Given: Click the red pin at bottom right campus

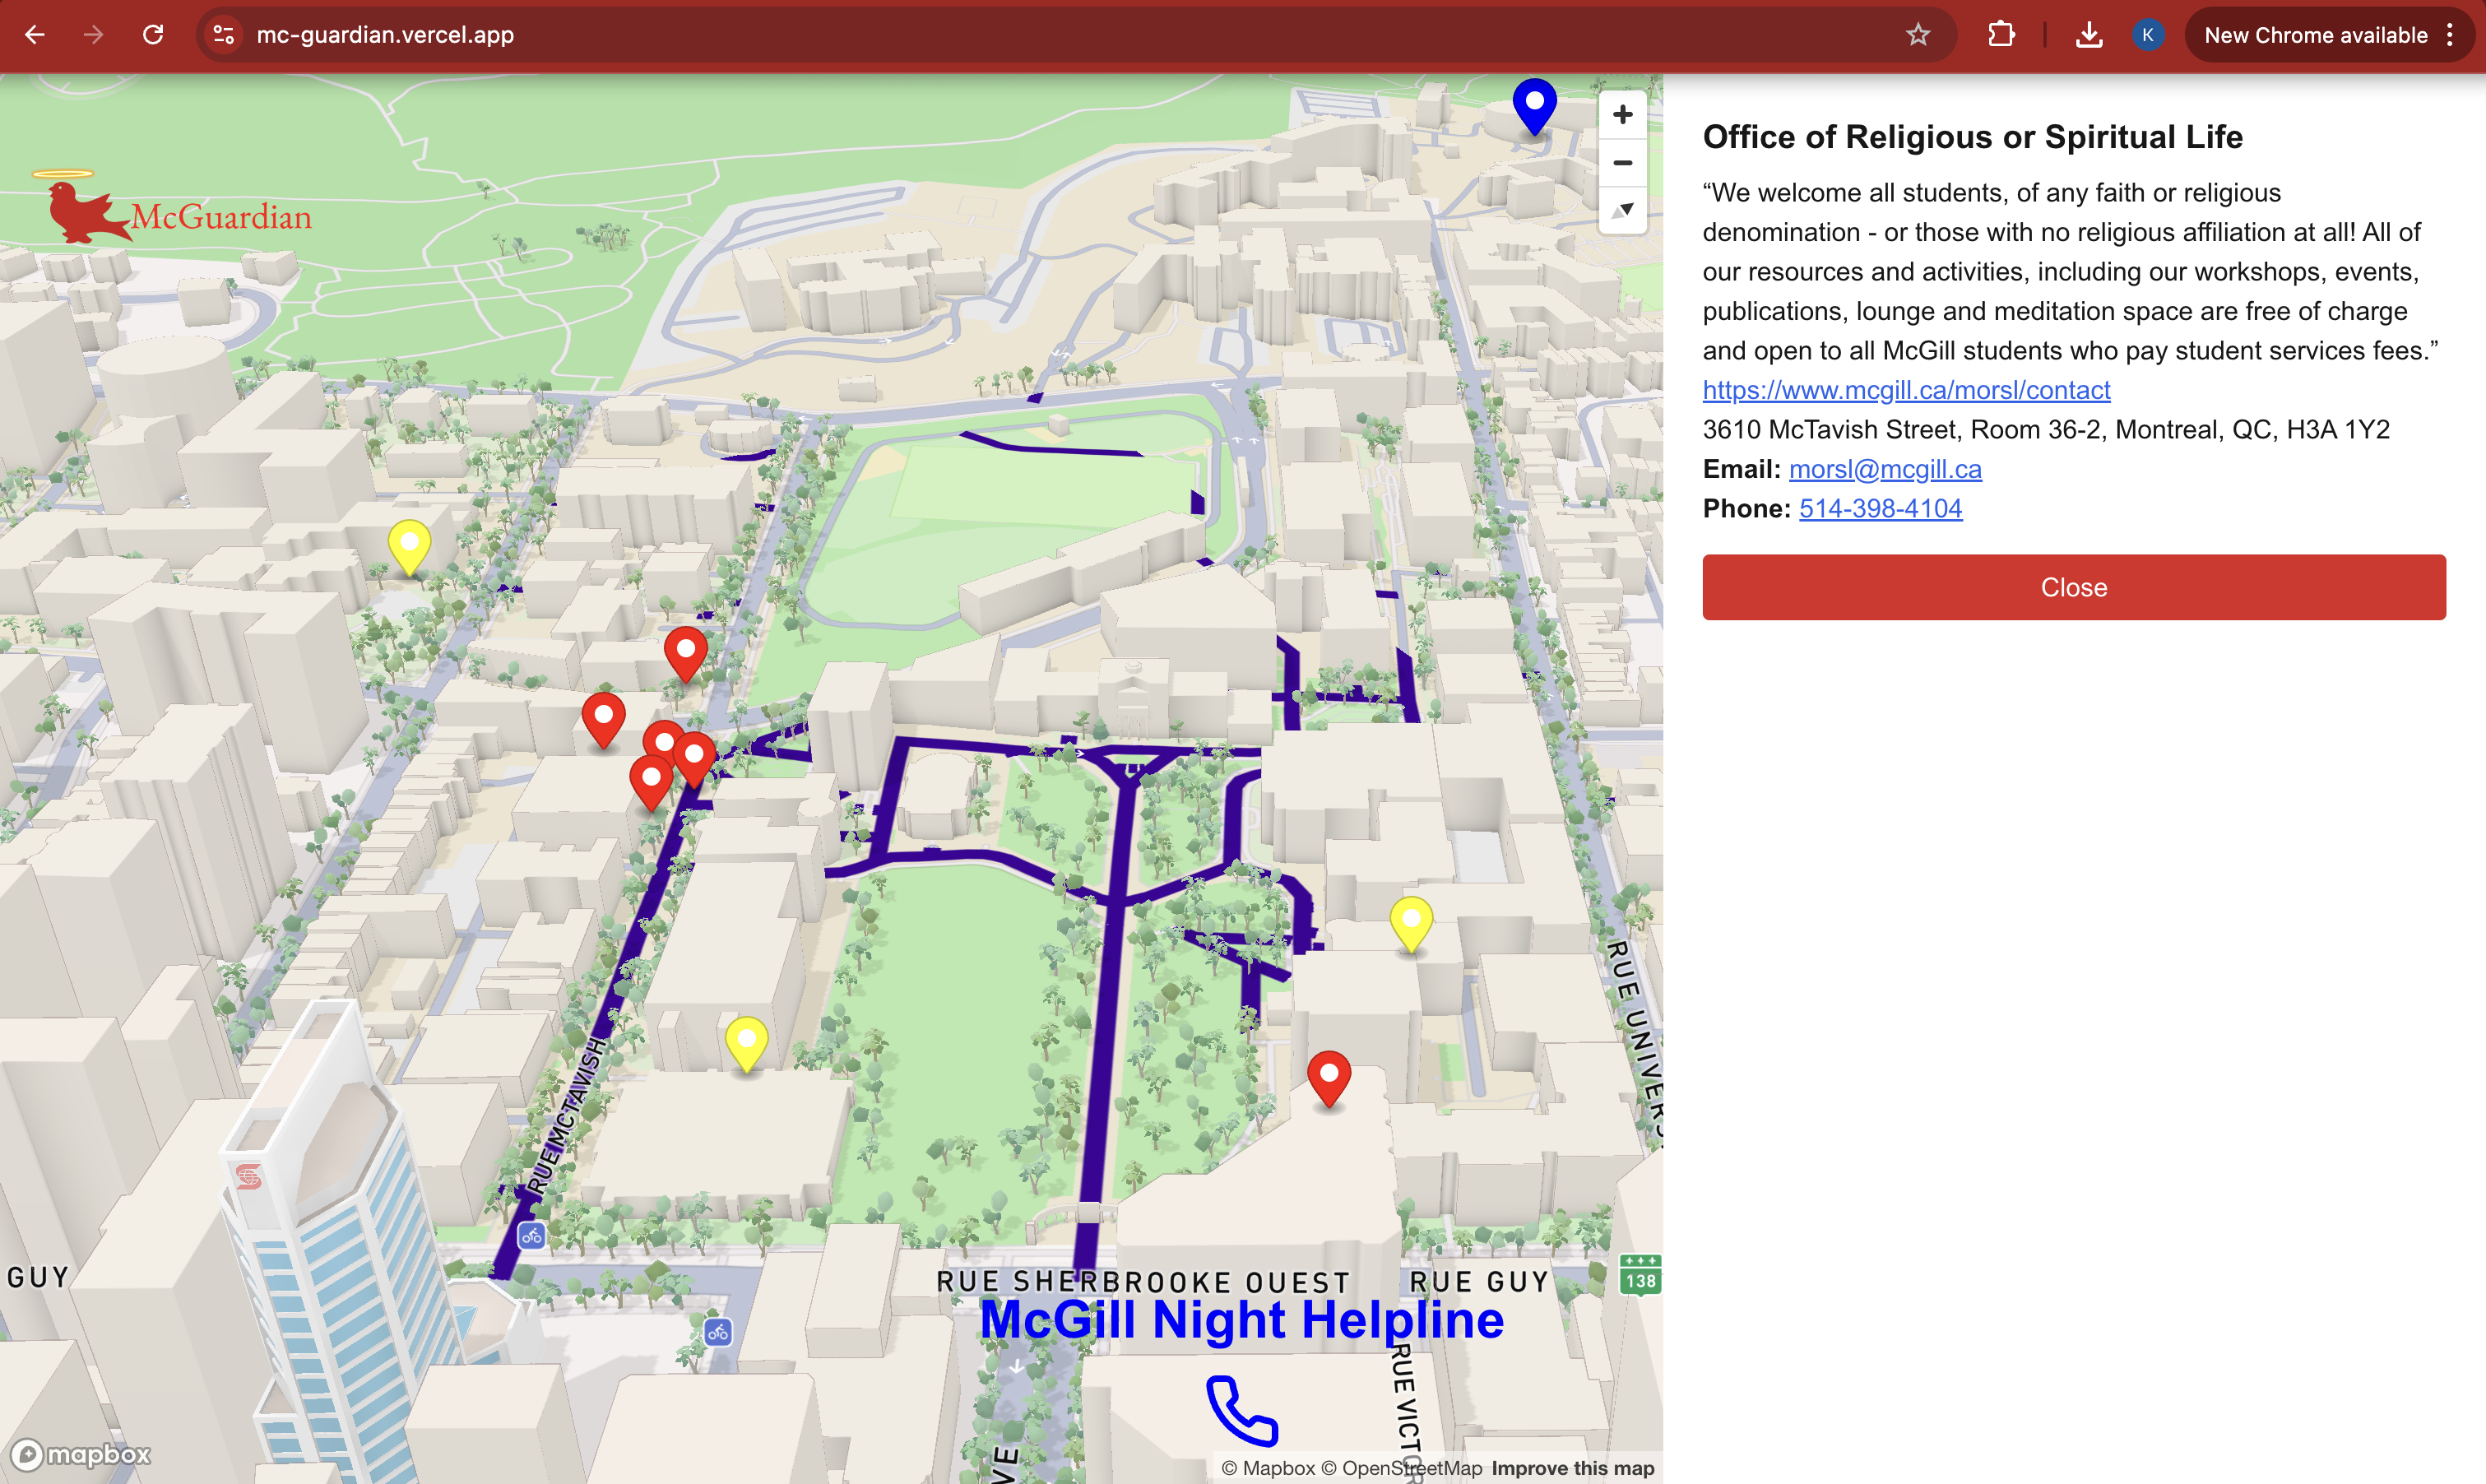Looking at the screenshot, I should 1329,1076.
